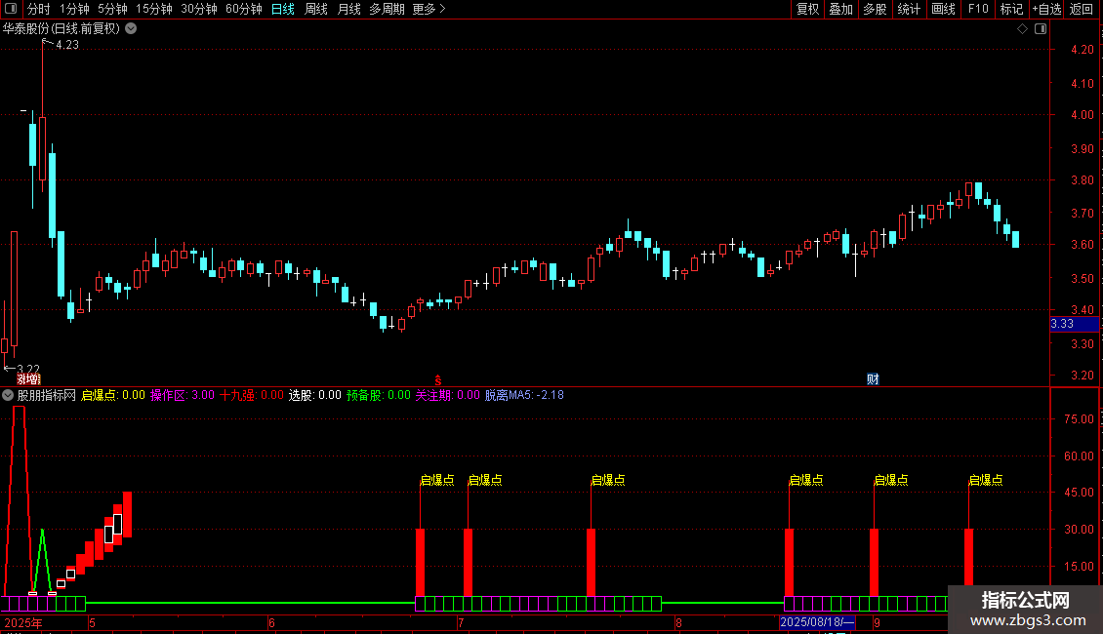Click the month 8 label on time axis
1103x634 pixels.
(678, 622)
